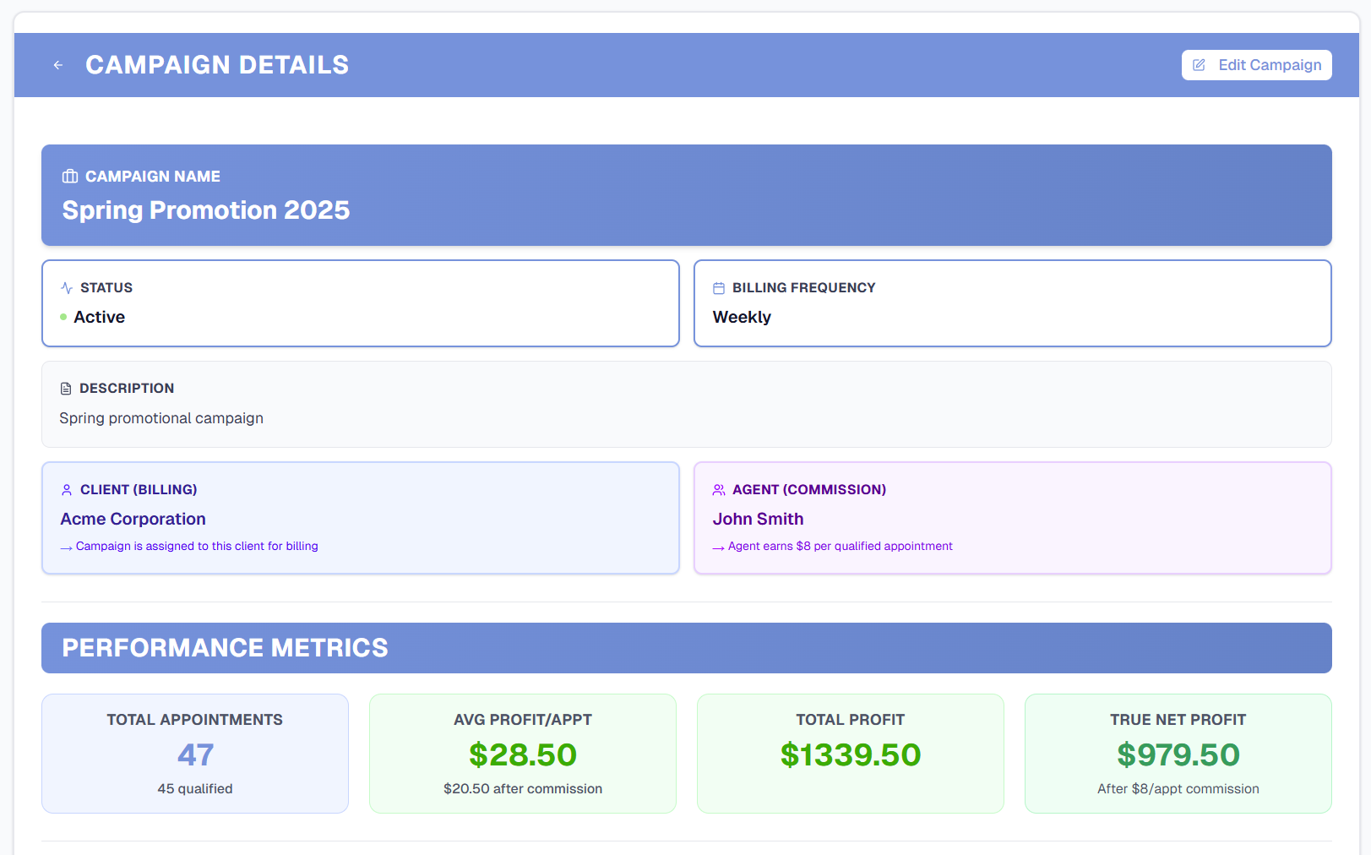Toggle the green Active status indicator dot
This screenshot has height=855, width=1371.
click(x=62, y=317)
